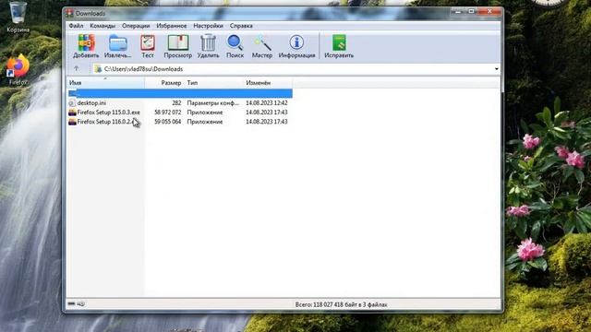Open the Команды menu

click(103, 26)
